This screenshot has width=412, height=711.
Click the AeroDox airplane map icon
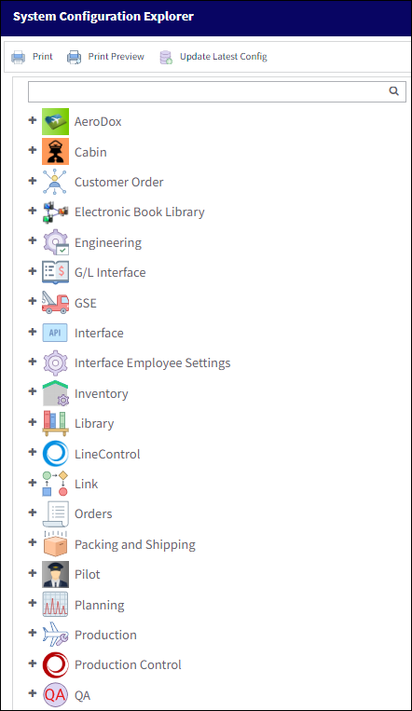tap(55, 121)
